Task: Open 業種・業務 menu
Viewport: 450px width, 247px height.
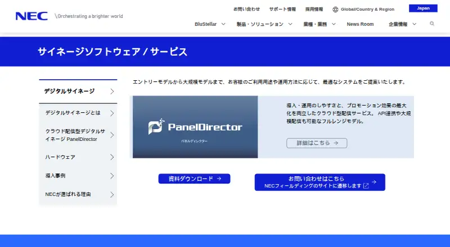Action: pos(315,24)
